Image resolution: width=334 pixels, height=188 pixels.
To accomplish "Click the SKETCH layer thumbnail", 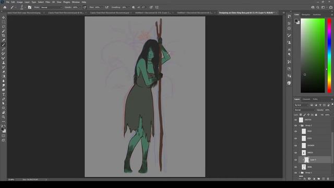I will [x=301, y=120].
